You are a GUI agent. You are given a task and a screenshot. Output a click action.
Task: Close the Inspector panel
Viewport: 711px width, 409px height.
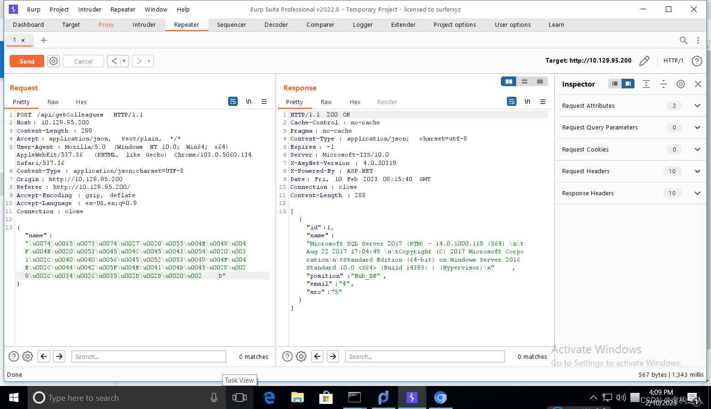698,84
